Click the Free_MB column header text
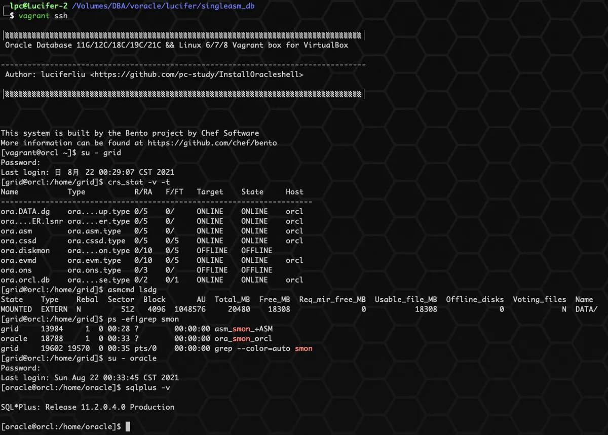 (x=275, y=299)
